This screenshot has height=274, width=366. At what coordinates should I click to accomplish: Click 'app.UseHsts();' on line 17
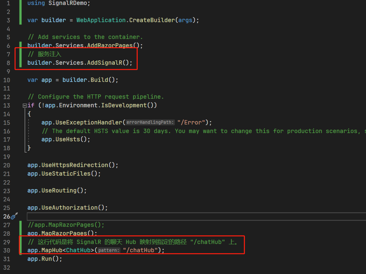click(66, 139)
